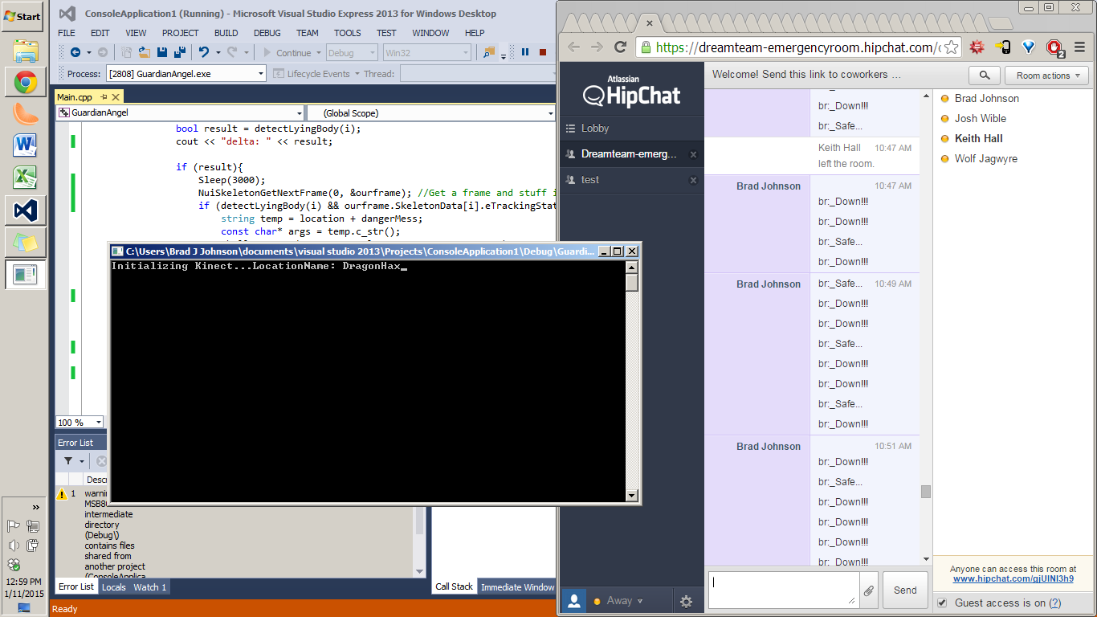Click the attach file paperclip icon

click(x=869, y=590)
